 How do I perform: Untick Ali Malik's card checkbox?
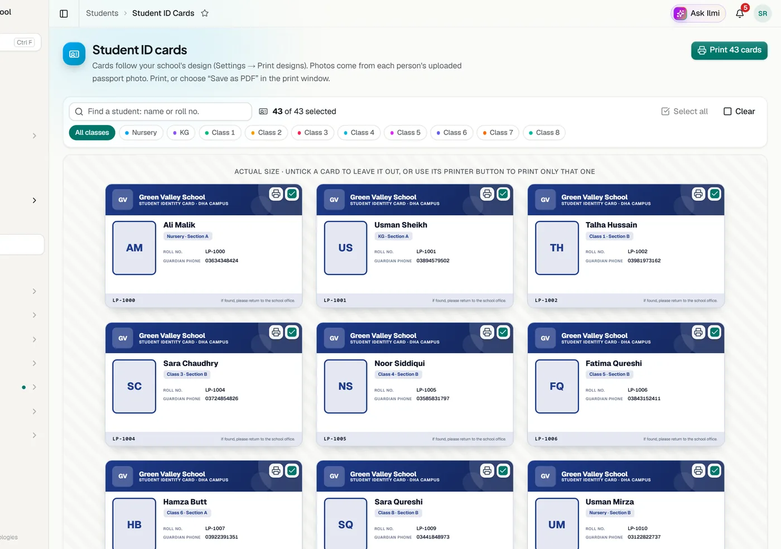pos(292,194)
